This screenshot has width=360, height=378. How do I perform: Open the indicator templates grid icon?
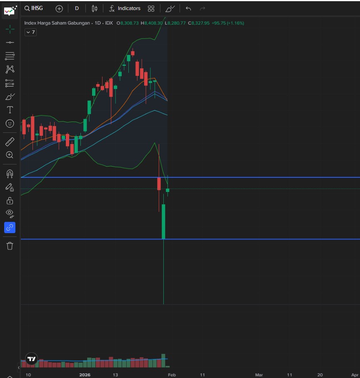tap(151, 9)
